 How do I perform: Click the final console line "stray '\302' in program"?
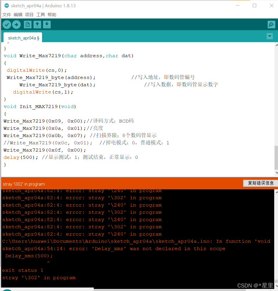click(39, 277)
